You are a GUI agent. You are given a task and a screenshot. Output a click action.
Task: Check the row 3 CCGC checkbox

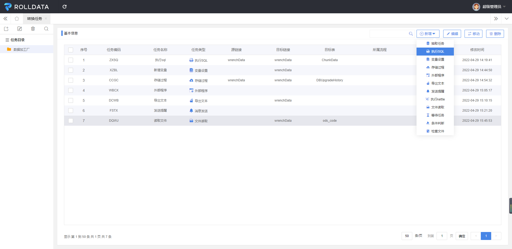(x=71, y=80)
